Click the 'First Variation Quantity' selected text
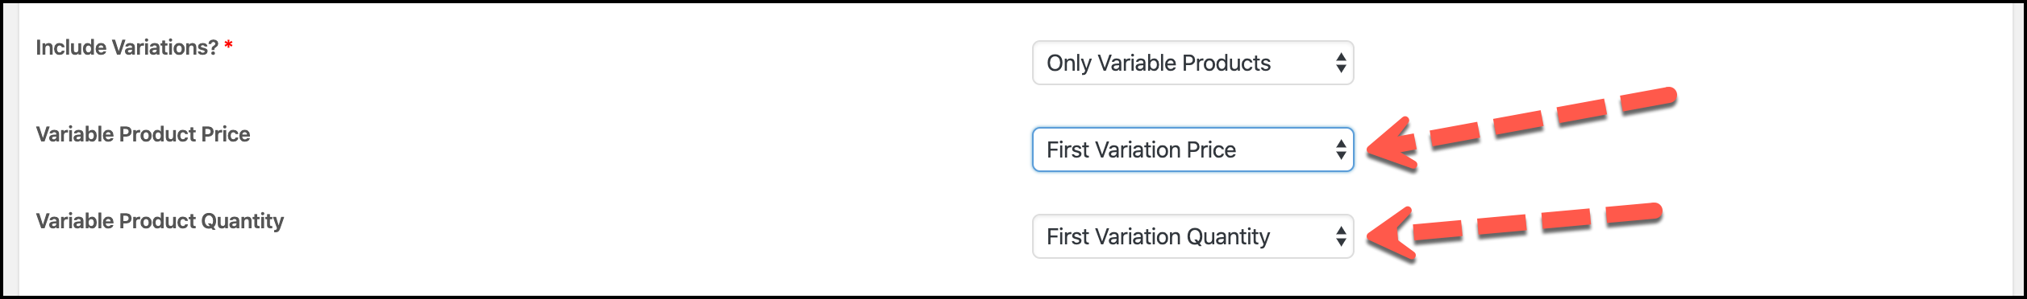 pos(1158,236)
